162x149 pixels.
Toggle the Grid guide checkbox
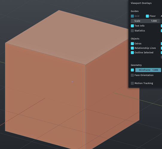(132, 16)
